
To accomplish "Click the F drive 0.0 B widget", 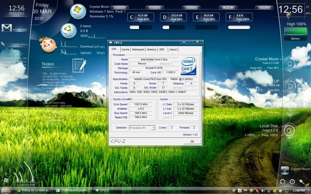I will point(239,17).
